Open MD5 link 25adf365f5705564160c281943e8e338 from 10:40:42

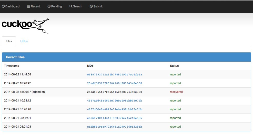[x=115, y=83]
